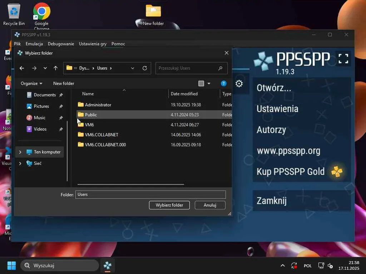Refresh the Users folder listing
Image resolution: width=366 pixels, height=274 pixels.
pyautogui.click(x=145, y=68)
